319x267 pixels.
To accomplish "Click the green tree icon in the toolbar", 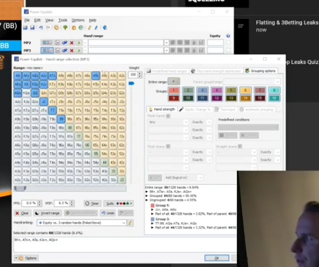I will [x=65, y=27].
